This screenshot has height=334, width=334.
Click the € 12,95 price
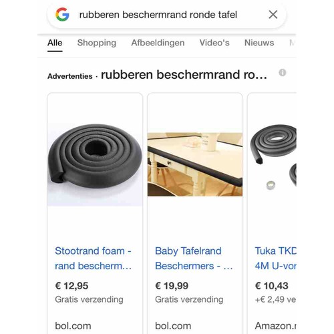click(71, 286)
